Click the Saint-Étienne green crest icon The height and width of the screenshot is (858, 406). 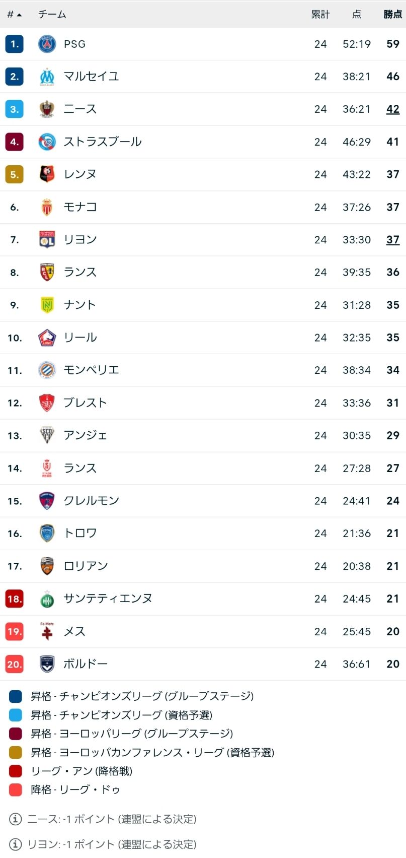click(x=47, y=599)
